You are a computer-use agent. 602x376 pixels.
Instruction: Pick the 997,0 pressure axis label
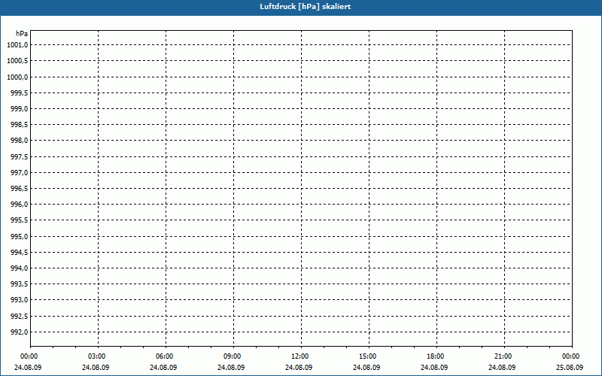[19, 172]
